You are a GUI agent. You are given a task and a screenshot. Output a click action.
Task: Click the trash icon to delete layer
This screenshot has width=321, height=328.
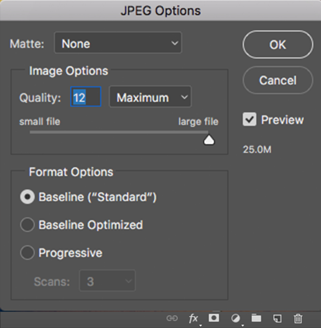[298, 318]
